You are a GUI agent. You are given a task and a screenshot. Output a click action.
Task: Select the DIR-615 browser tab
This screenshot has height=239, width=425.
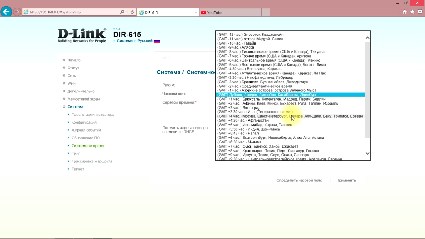[168, 12]
